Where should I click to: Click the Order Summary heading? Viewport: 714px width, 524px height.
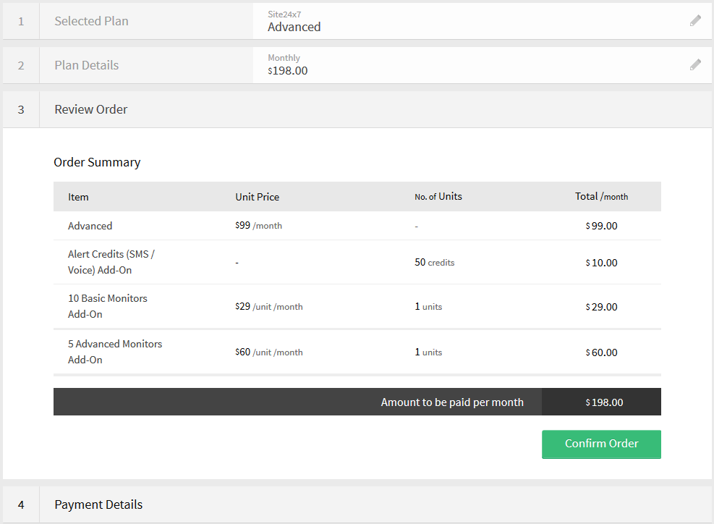click(97, 162)
